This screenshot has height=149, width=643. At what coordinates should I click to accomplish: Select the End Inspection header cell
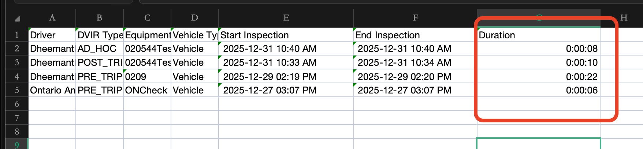pos(415,35)
